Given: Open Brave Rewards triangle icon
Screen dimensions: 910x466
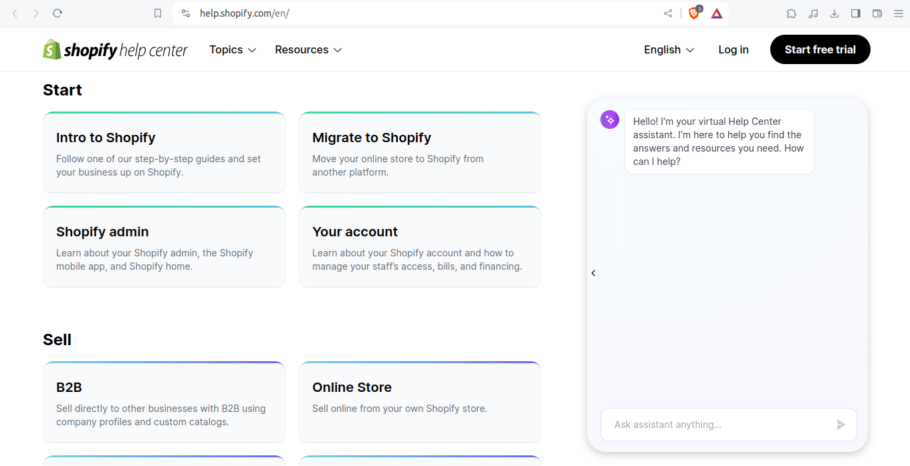Looking at the screenshot, I should tap(717, 13).
